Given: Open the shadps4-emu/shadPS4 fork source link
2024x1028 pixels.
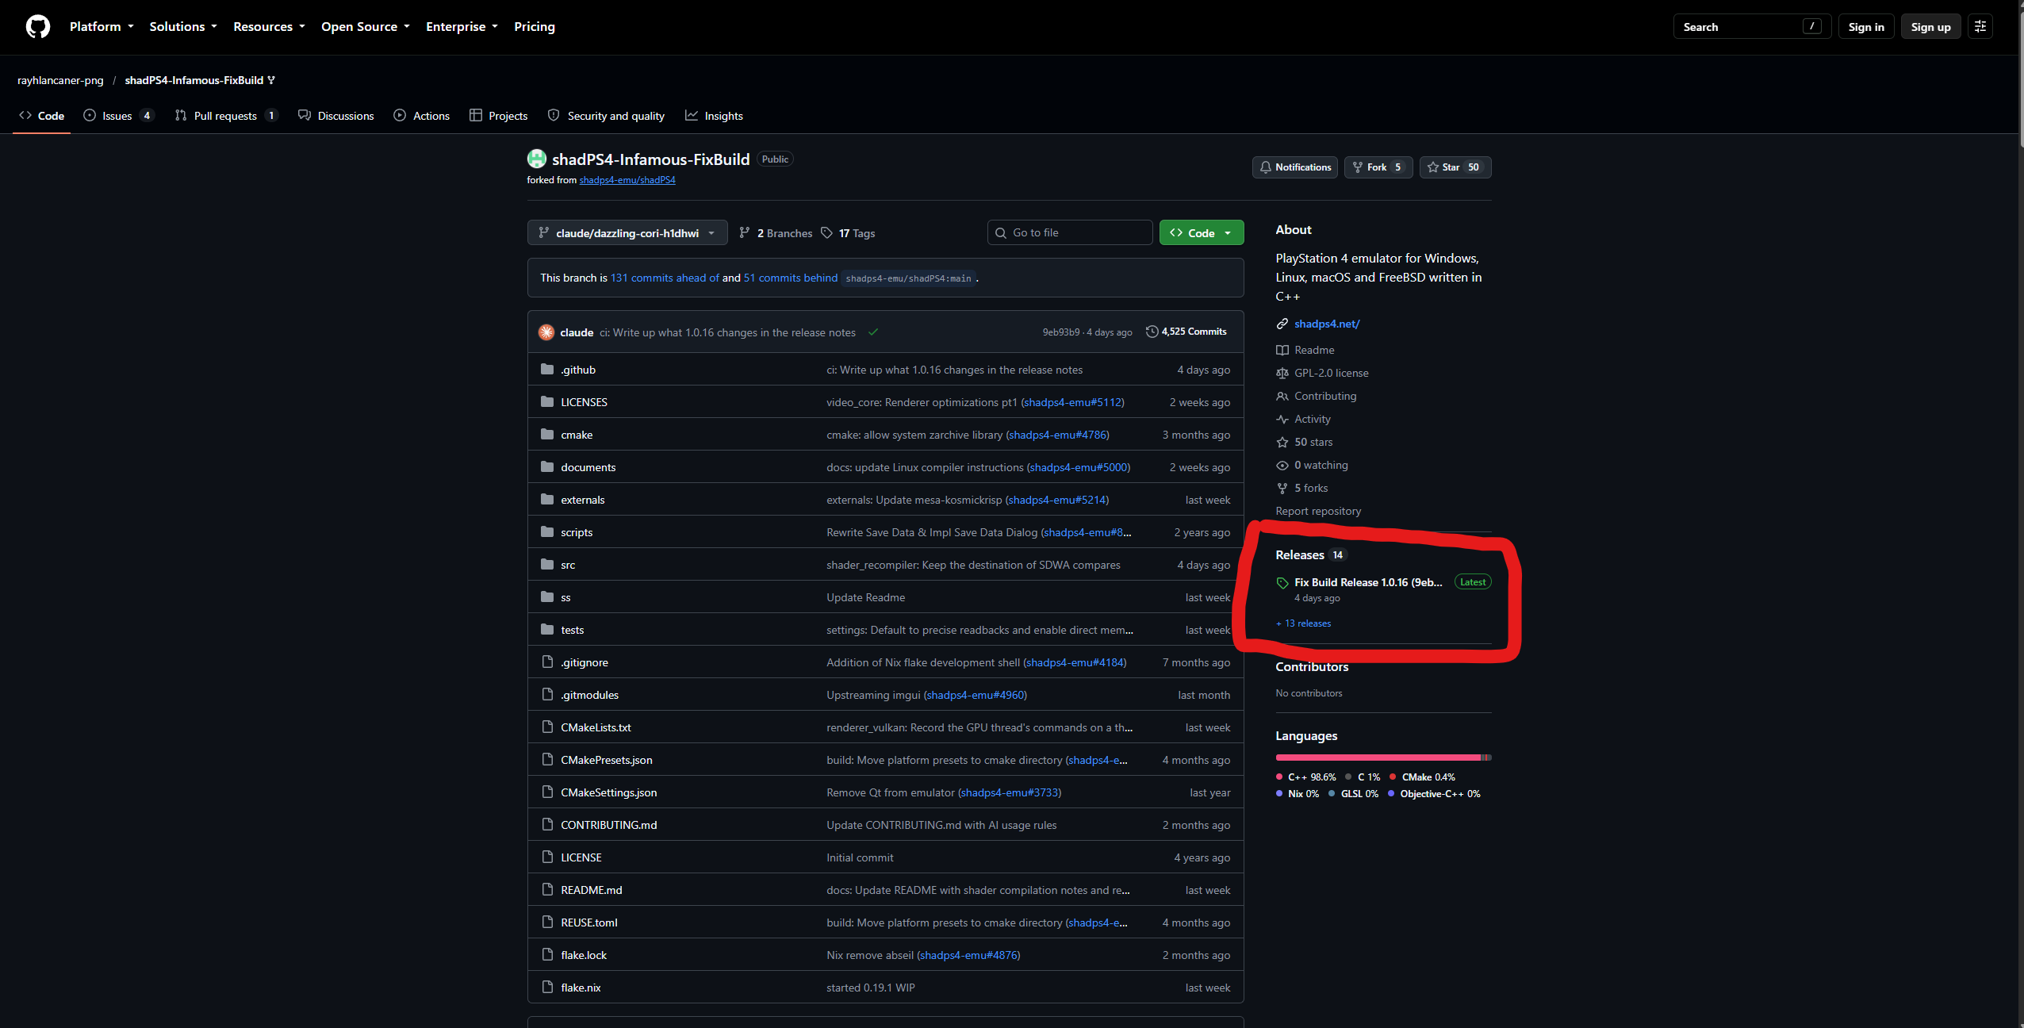Looking at the screenshot, I should [627, 180].
